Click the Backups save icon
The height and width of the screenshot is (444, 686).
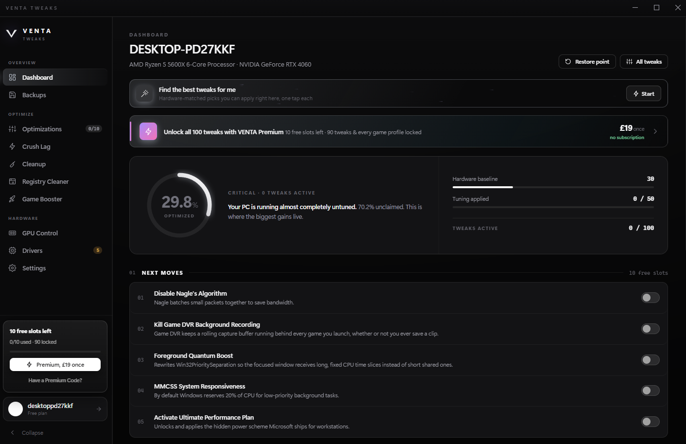tap(13, 95)
